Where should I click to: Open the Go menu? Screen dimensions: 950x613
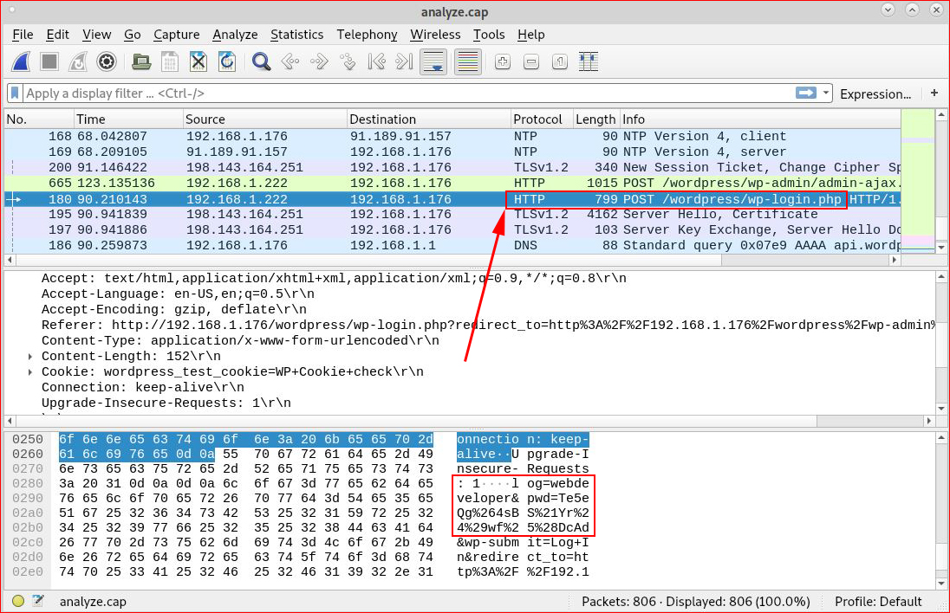point(132,35)
